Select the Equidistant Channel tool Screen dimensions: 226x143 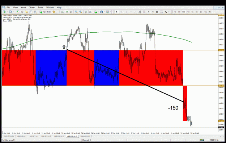click(140, 12)
